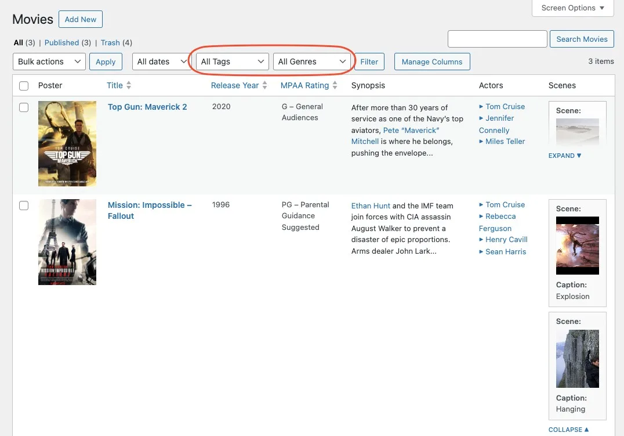Click Tom Cruise in the Mission: Impossible row
The height and width of the screenshot is (436, 624).
505,204
